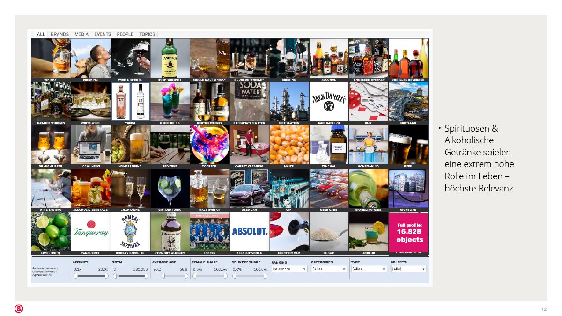Open the Jack Daniel's brand tile
The width and height of the screenshot is (562, 316).
tap(329, 101)
